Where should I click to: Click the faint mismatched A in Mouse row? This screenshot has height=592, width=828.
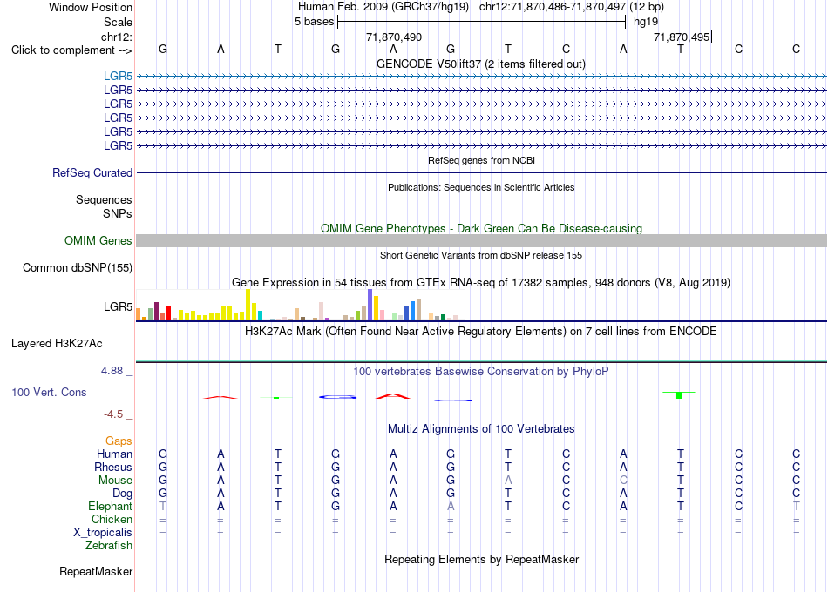point(508,481)
